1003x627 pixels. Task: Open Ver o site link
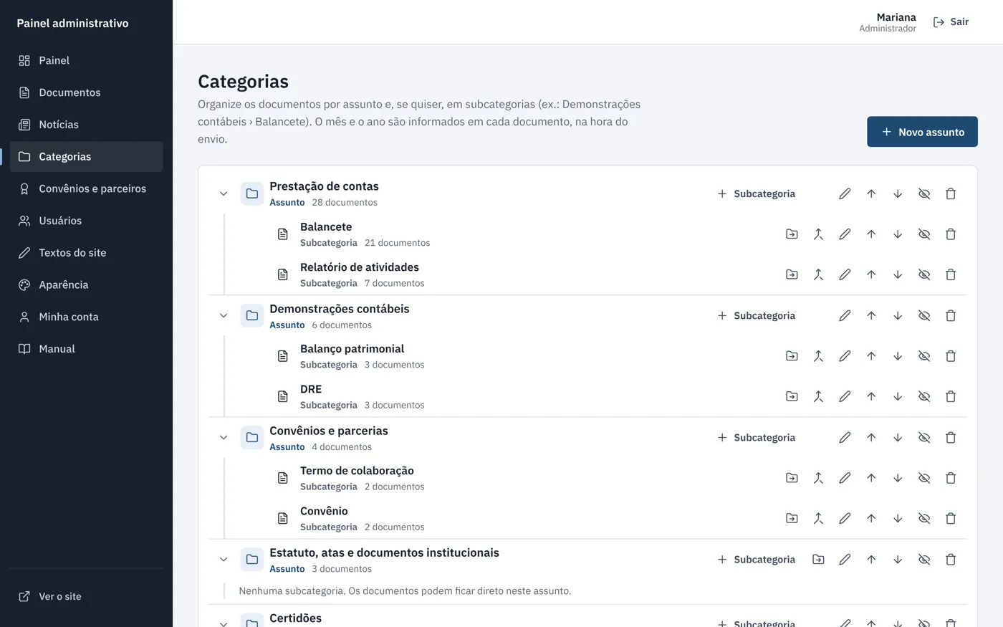click(87, 596)
